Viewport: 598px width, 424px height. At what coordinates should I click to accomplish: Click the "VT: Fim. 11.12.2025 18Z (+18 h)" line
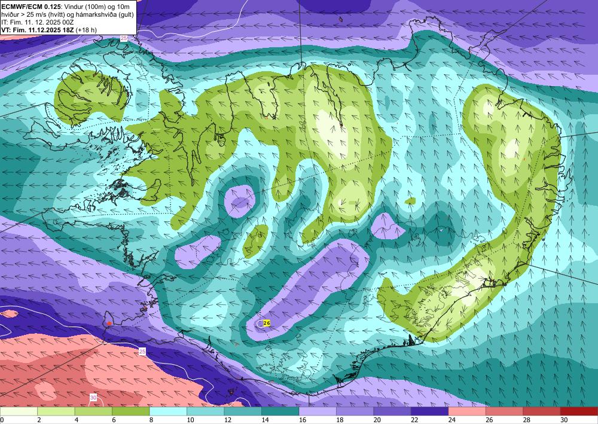(x=49, y=30)
